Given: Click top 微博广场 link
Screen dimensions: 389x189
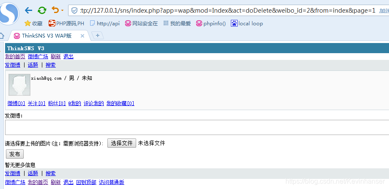Looking at the screenshot, I should [38, 57].
